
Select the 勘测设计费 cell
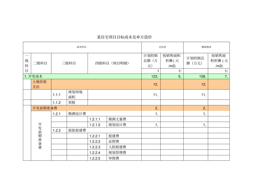pyautogui.click(x=104, y=114)
